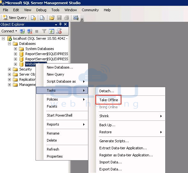188x173 pixels.
Task: Choose Detach... in Tasks submenu
Action: [x=127, y=91]
